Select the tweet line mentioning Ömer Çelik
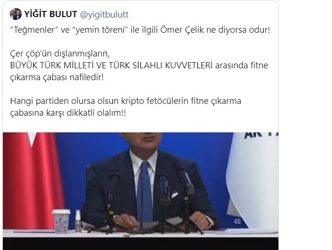The image size is (332, 250). 140,30
